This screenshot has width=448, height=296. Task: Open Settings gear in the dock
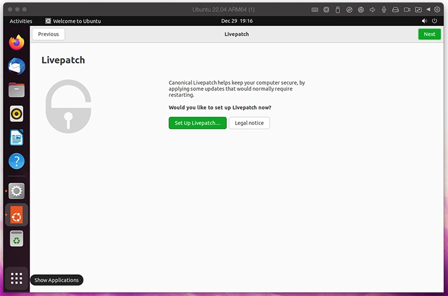click(17, 191)
